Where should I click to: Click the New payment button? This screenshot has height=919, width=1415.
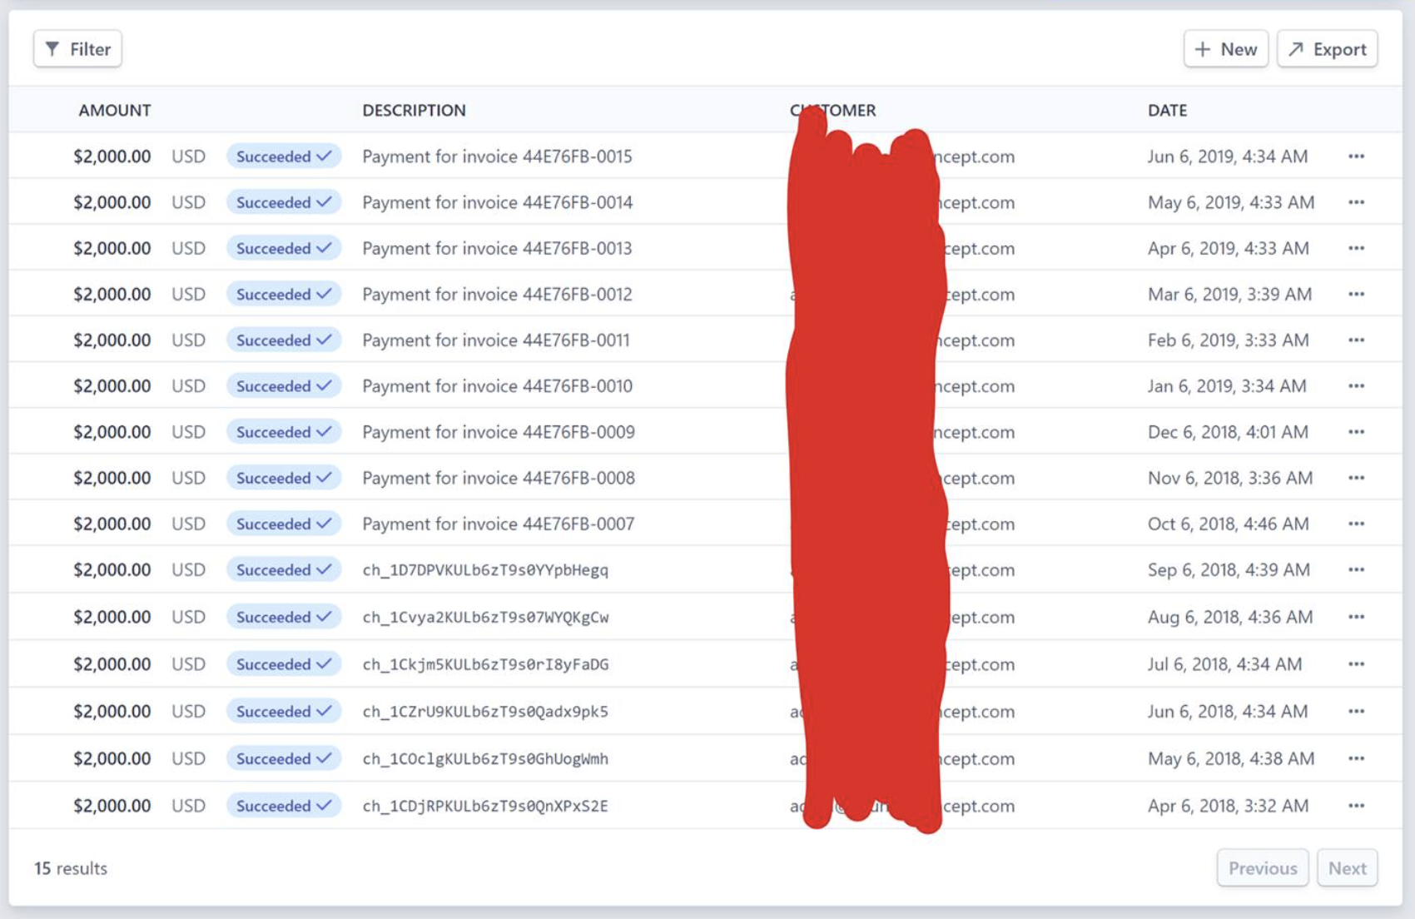(1225, 49)
